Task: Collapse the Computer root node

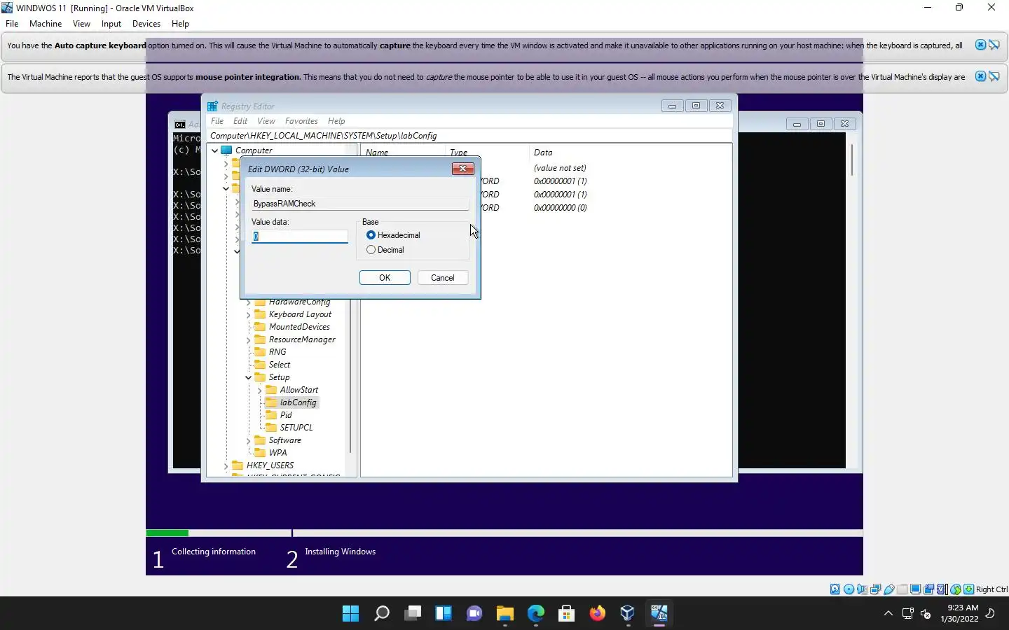Action: pyautogui.click(x=215, y=150)
